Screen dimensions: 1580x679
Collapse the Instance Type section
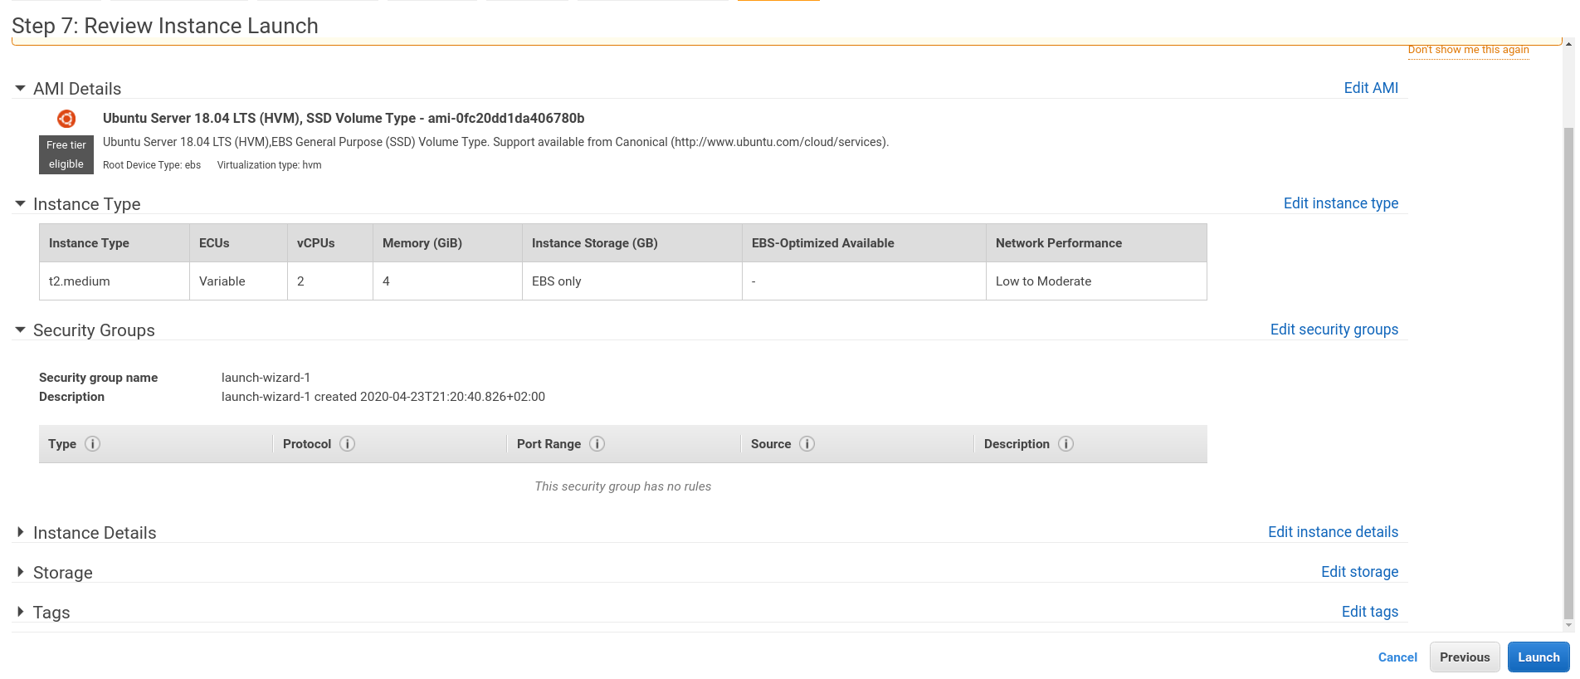click(x=20, y=203)
